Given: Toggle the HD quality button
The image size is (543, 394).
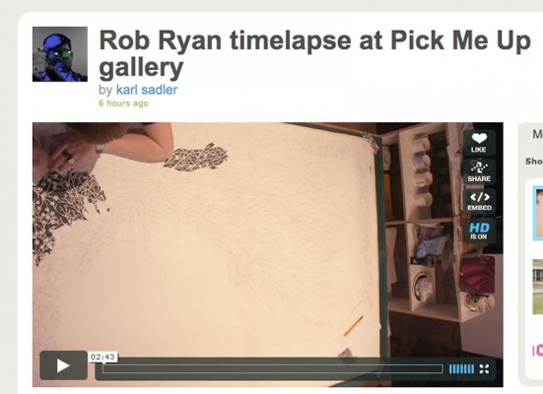Looking at the screenshot, I should (x=479, y=230).
